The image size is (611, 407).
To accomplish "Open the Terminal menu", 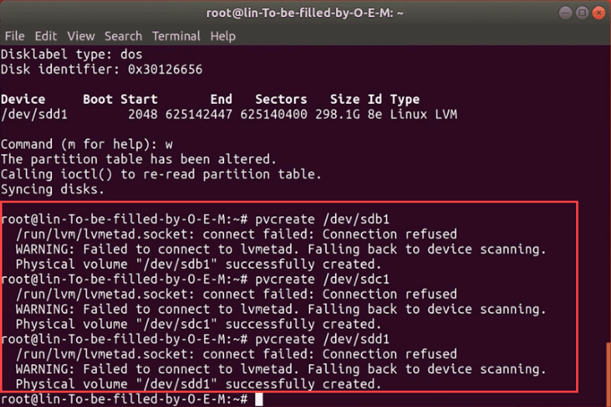I will 176,36.
